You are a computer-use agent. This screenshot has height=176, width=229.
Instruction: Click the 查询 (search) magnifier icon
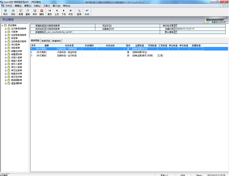79,12
